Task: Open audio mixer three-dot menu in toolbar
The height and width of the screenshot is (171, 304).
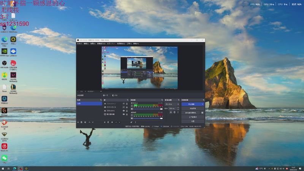Action: (135, 122)
